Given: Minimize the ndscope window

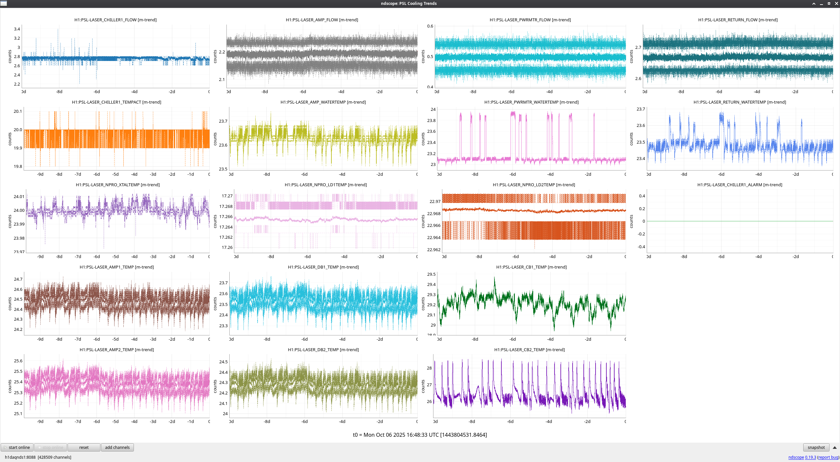Looking at the screenshot, I should (821, 4).
